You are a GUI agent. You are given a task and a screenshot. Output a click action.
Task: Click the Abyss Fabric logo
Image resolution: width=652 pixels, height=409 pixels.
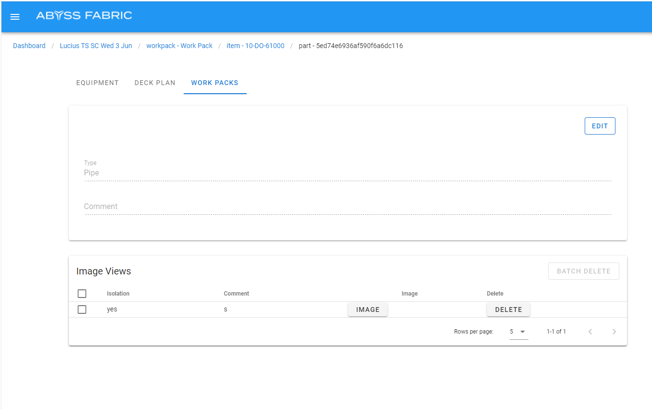pos(84,15)
